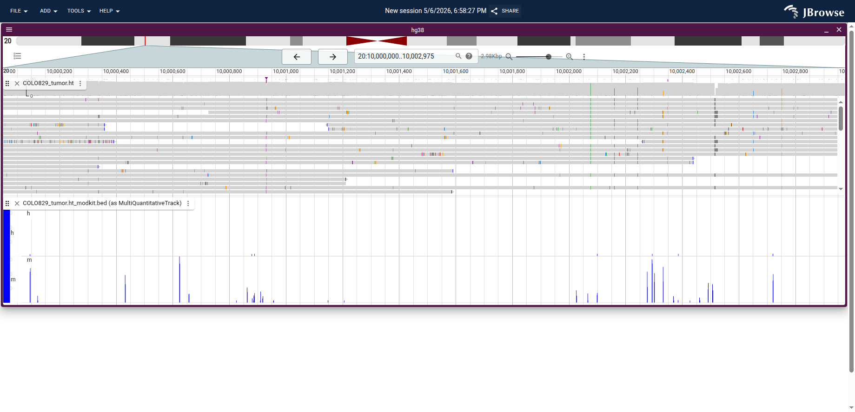Zoom out with the minus magnifier
The image size is (855, 412).
tap(509, 57)
